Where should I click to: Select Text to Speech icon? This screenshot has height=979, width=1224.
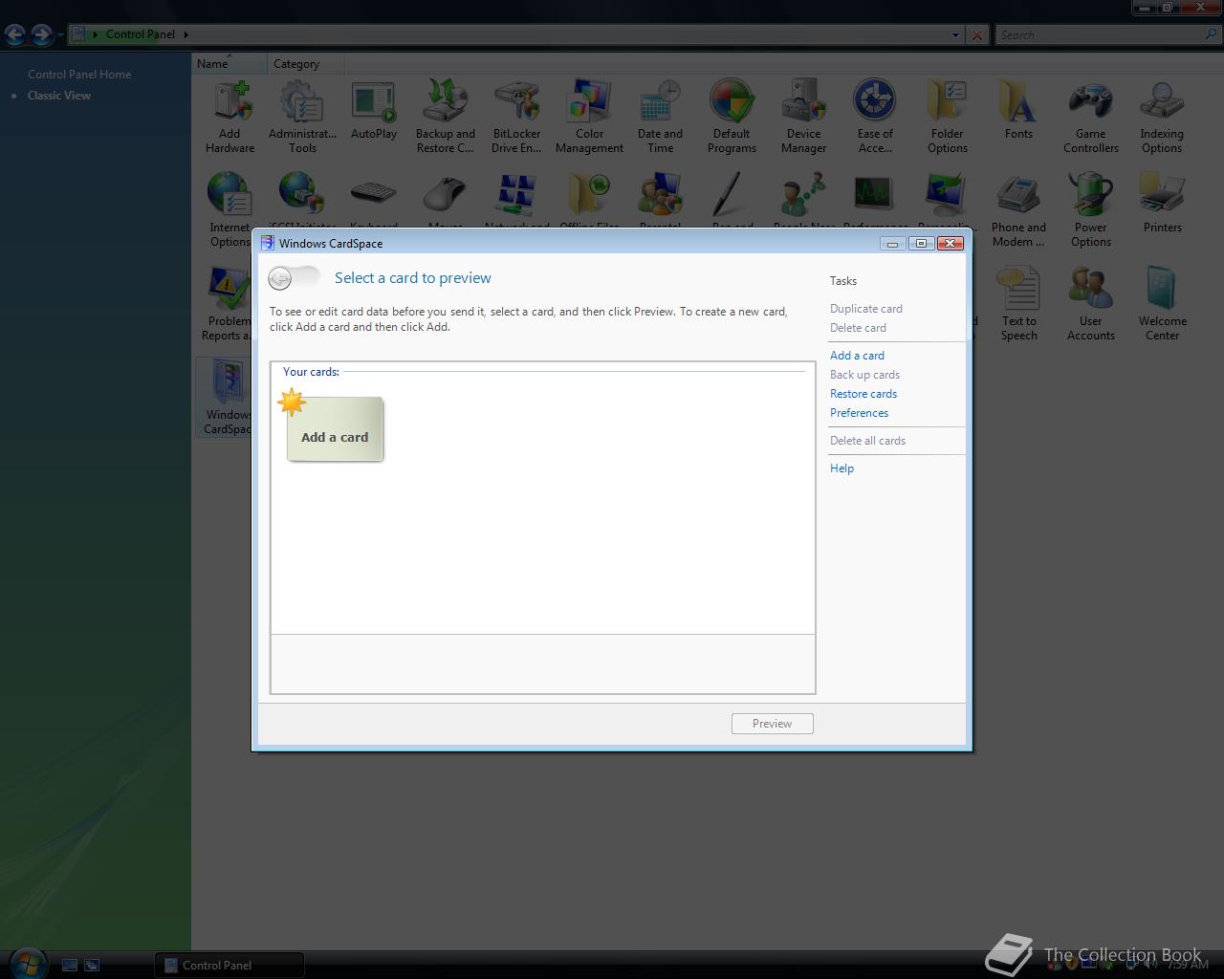(x=1018, y=303)
